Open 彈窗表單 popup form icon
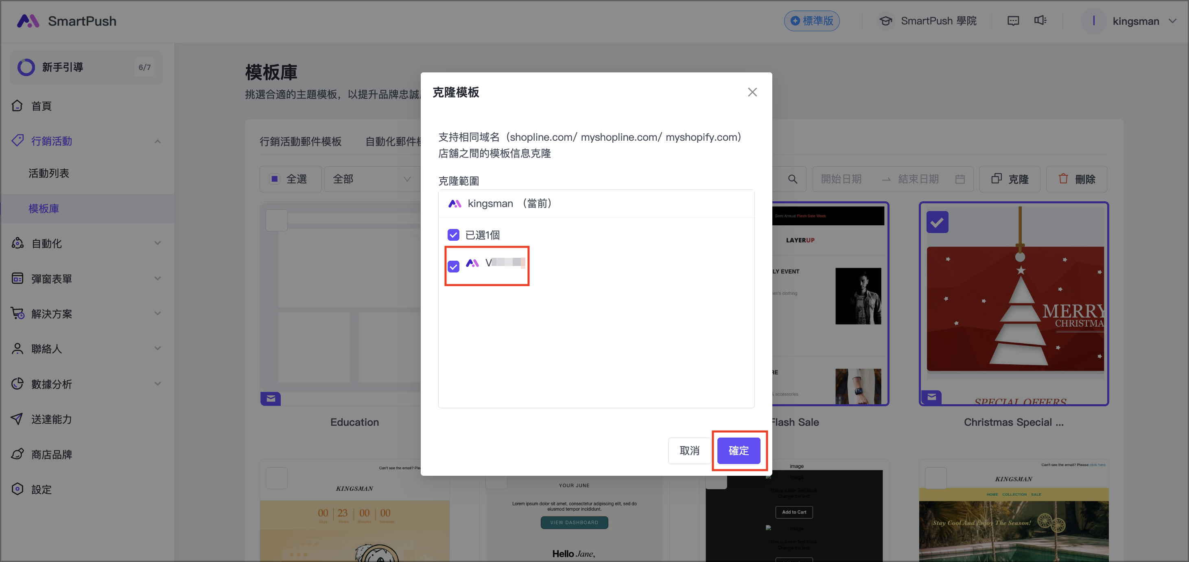The width and height of the screenshot is (1189, 562). tap(17, 278)
